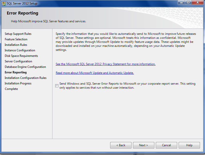
Task: Open the SQL Server 2012 Privacy Statement link
Action: click(105, 64)
